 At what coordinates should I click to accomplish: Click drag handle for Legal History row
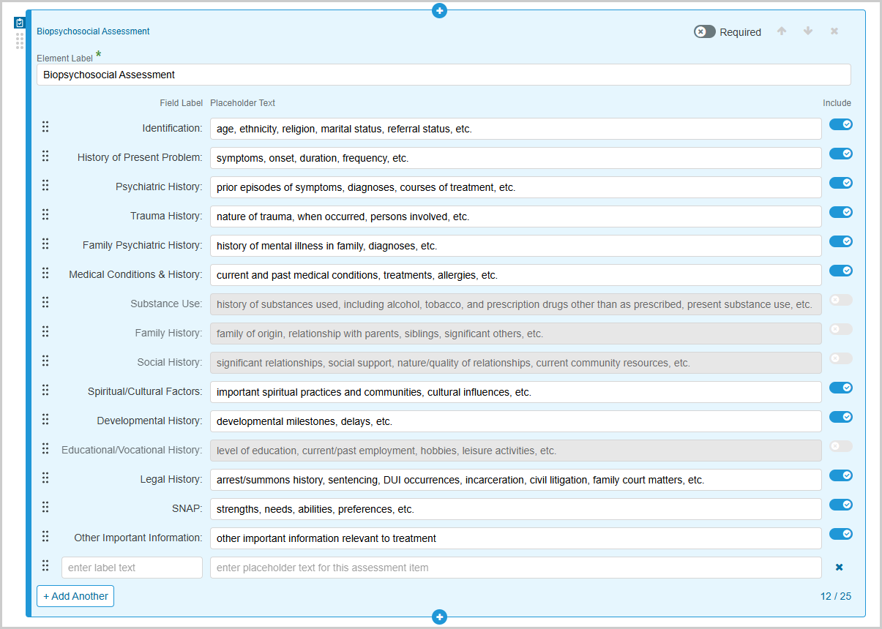click(45, 478)
